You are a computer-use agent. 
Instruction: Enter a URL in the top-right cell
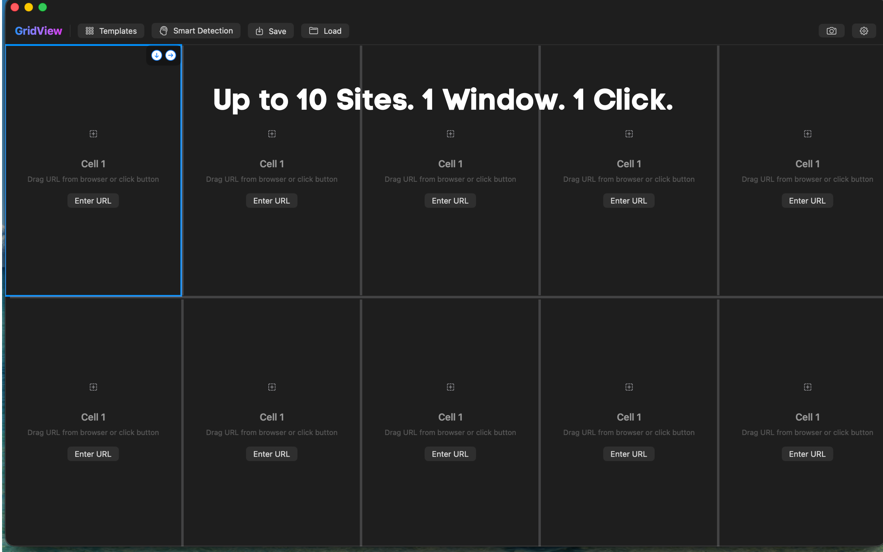807,200
